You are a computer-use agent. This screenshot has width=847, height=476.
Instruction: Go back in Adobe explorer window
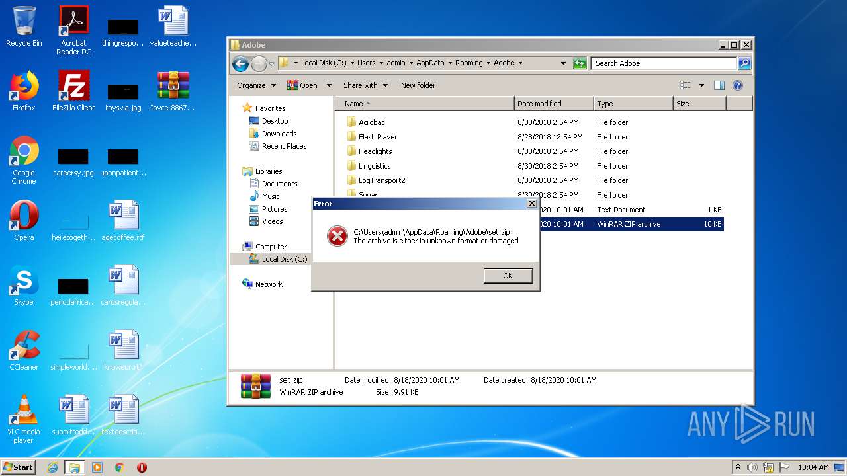click(240, 63)
